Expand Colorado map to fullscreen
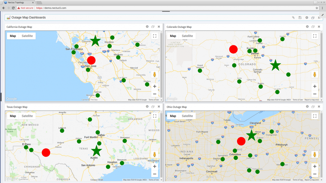 click(x=315, y=36)
